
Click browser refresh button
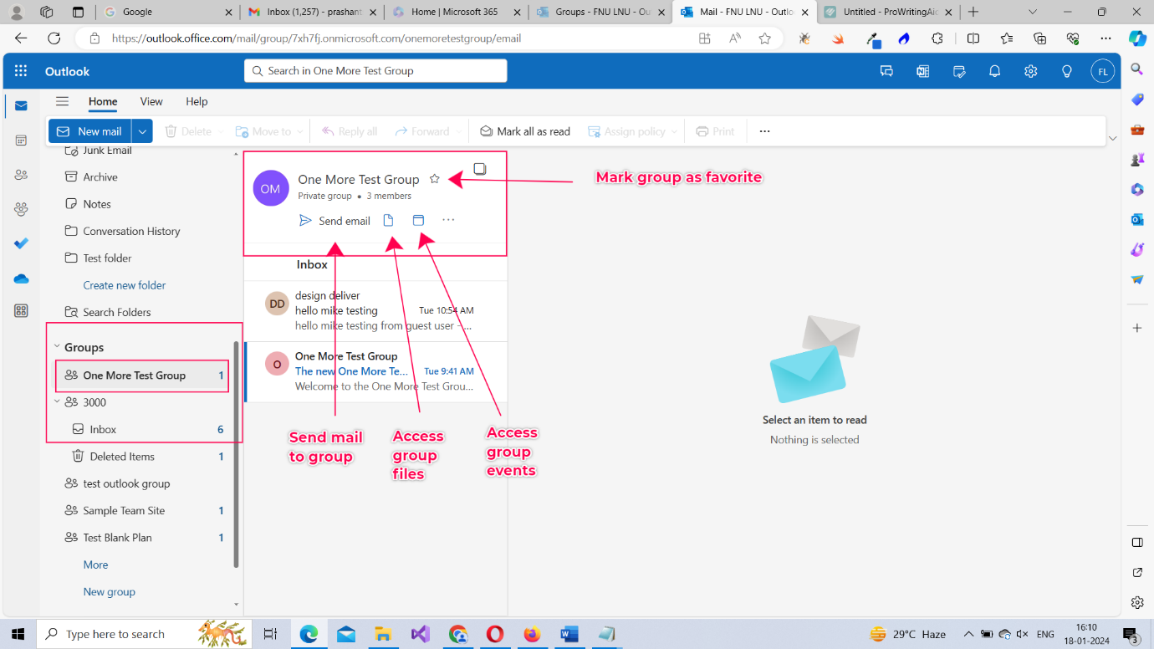point(54,38)
